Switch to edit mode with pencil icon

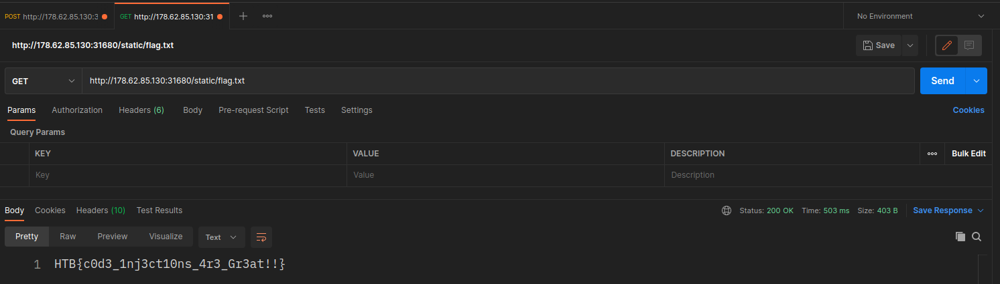947,45
